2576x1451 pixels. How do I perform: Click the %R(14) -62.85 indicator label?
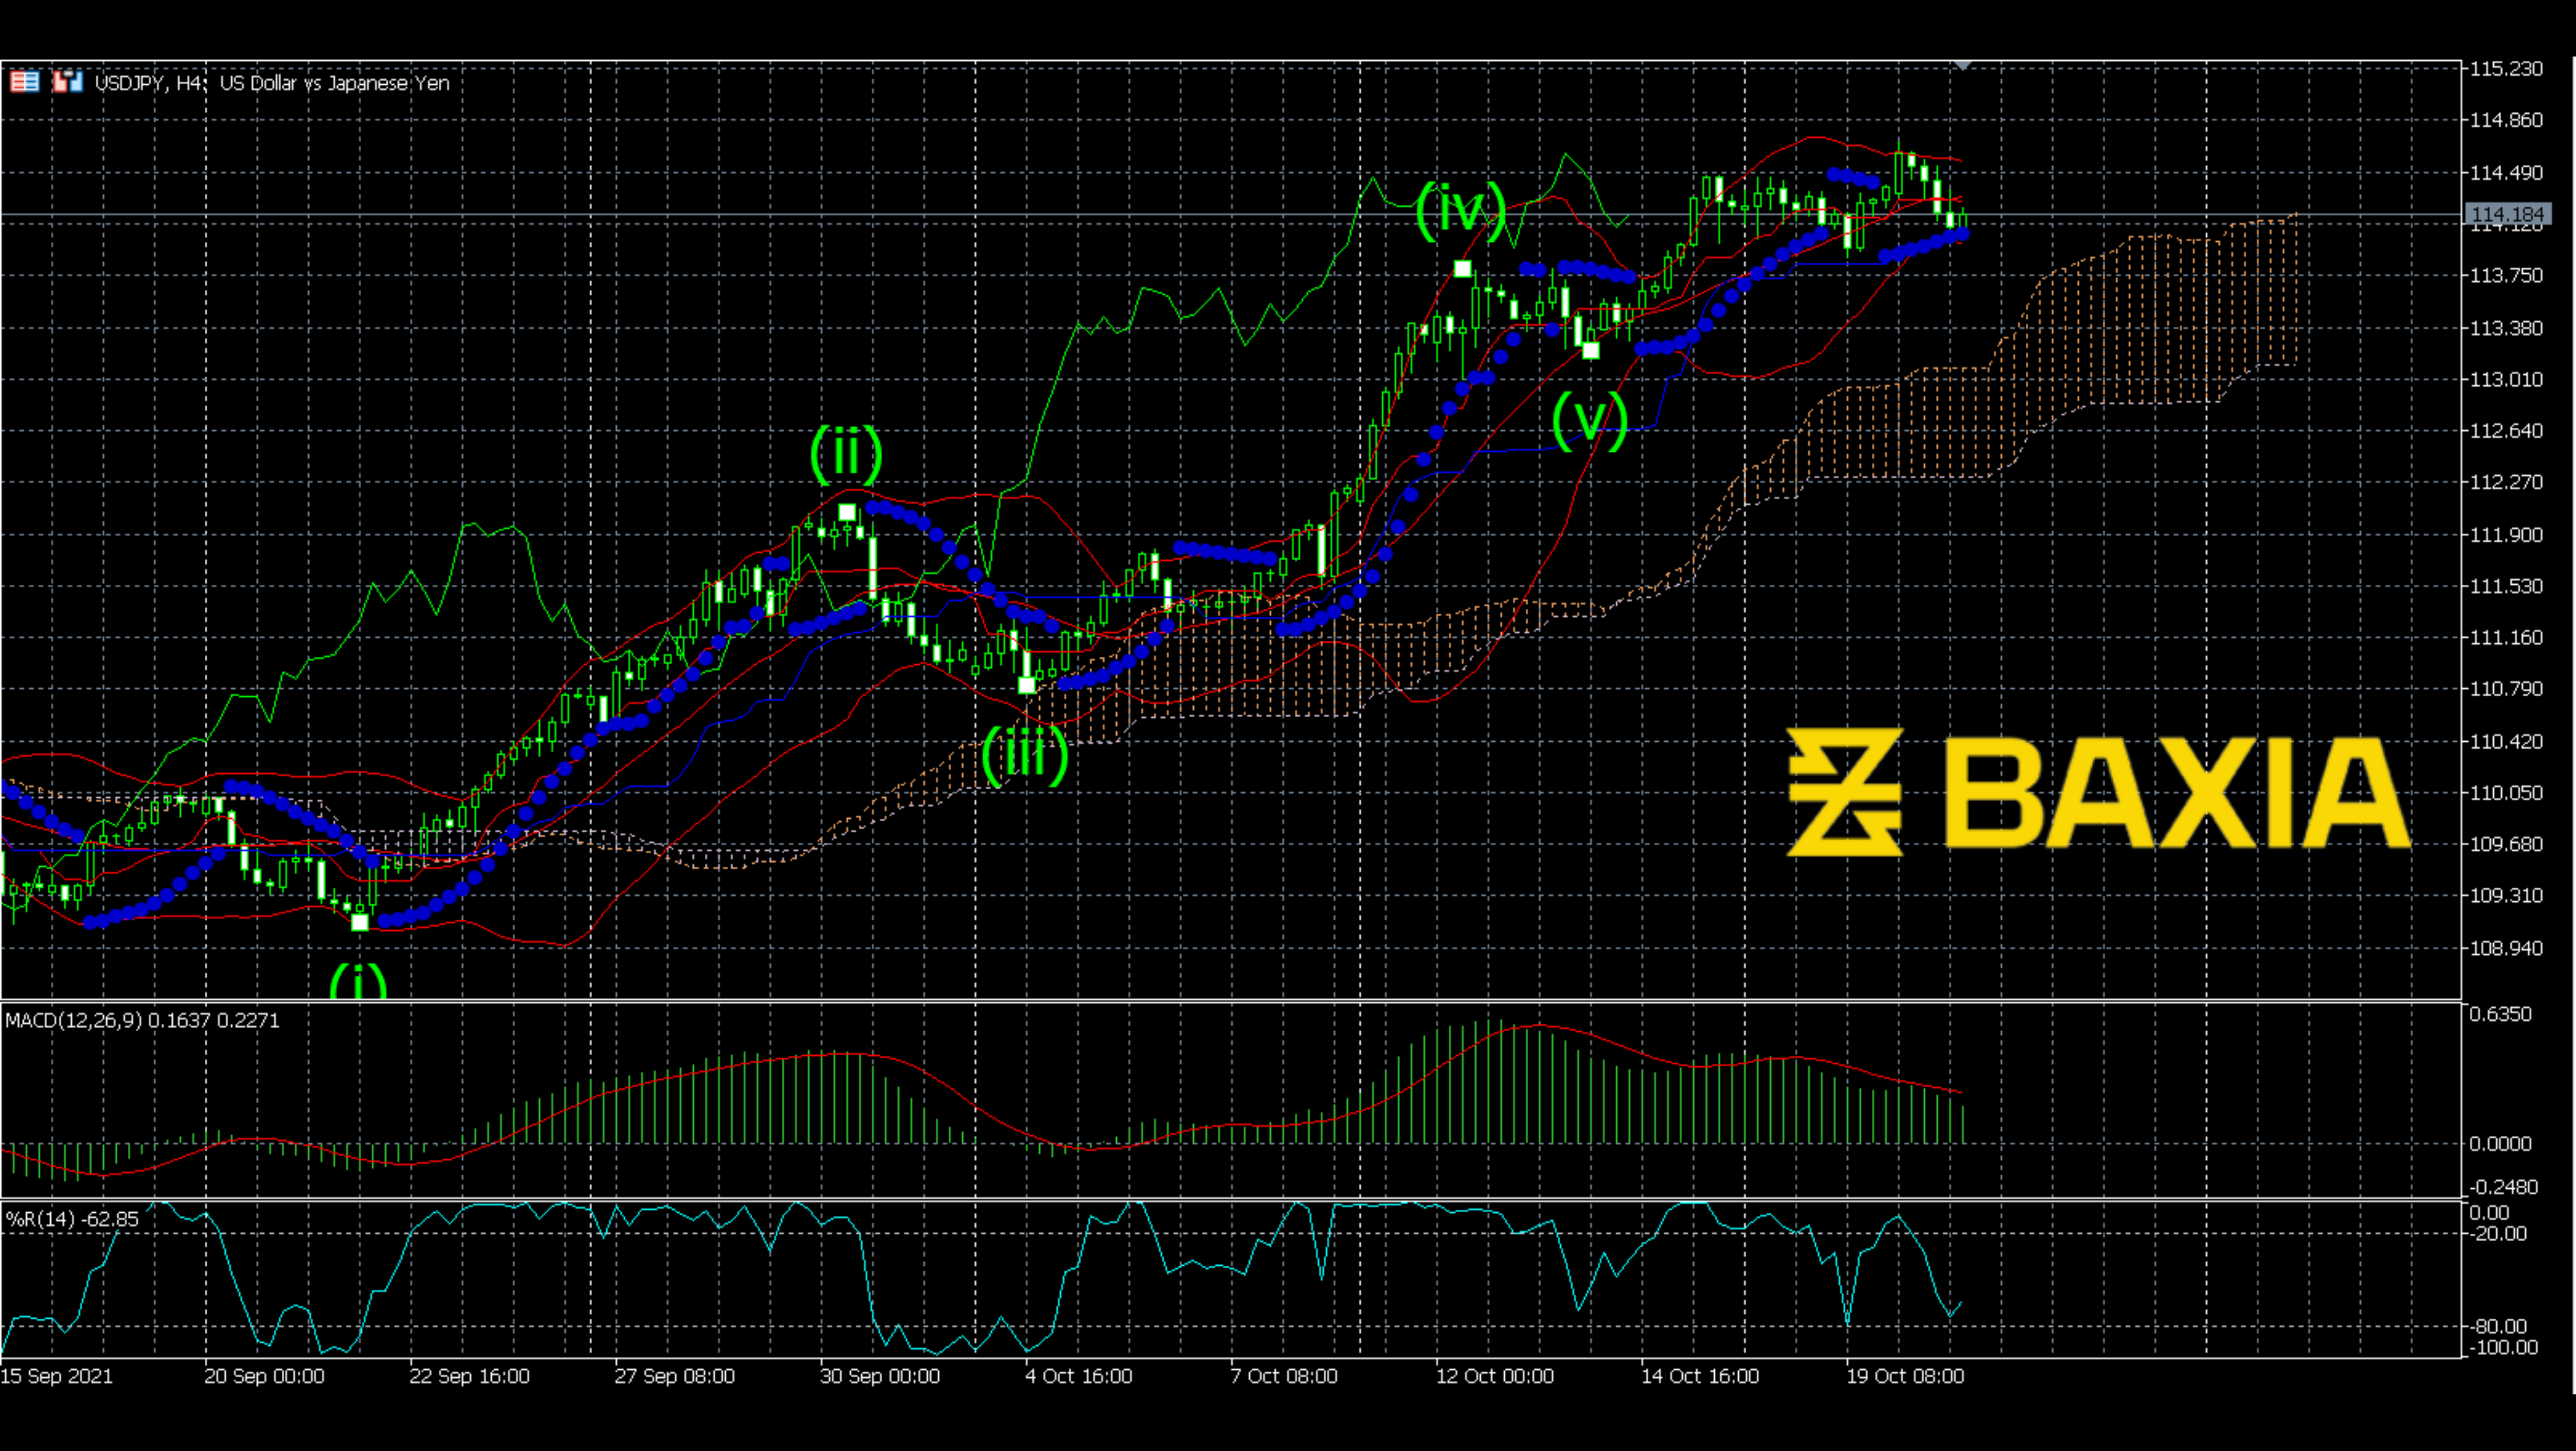click(72, 1219)
